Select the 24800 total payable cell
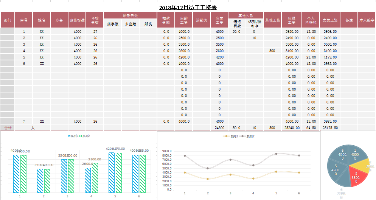This screenshot has width=376, height=200. pos(219,128)
